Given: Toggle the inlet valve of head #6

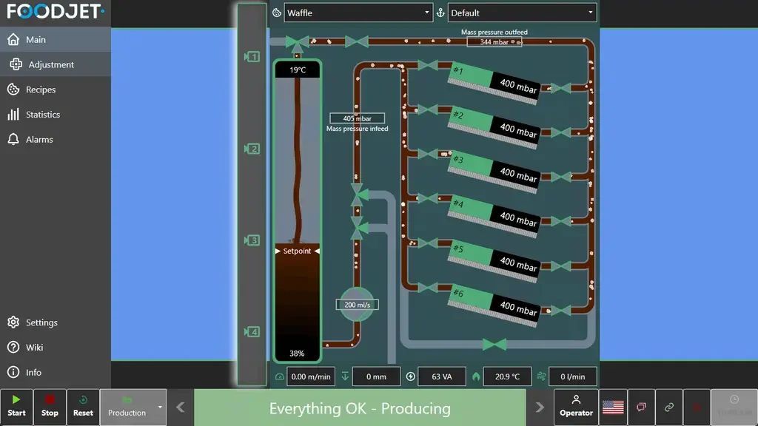Looking at the screenshot, I should pyautogui.click(x=427, y=288).
